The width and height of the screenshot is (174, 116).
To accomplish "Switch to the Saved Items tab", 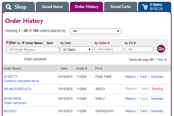I will 52,7.
